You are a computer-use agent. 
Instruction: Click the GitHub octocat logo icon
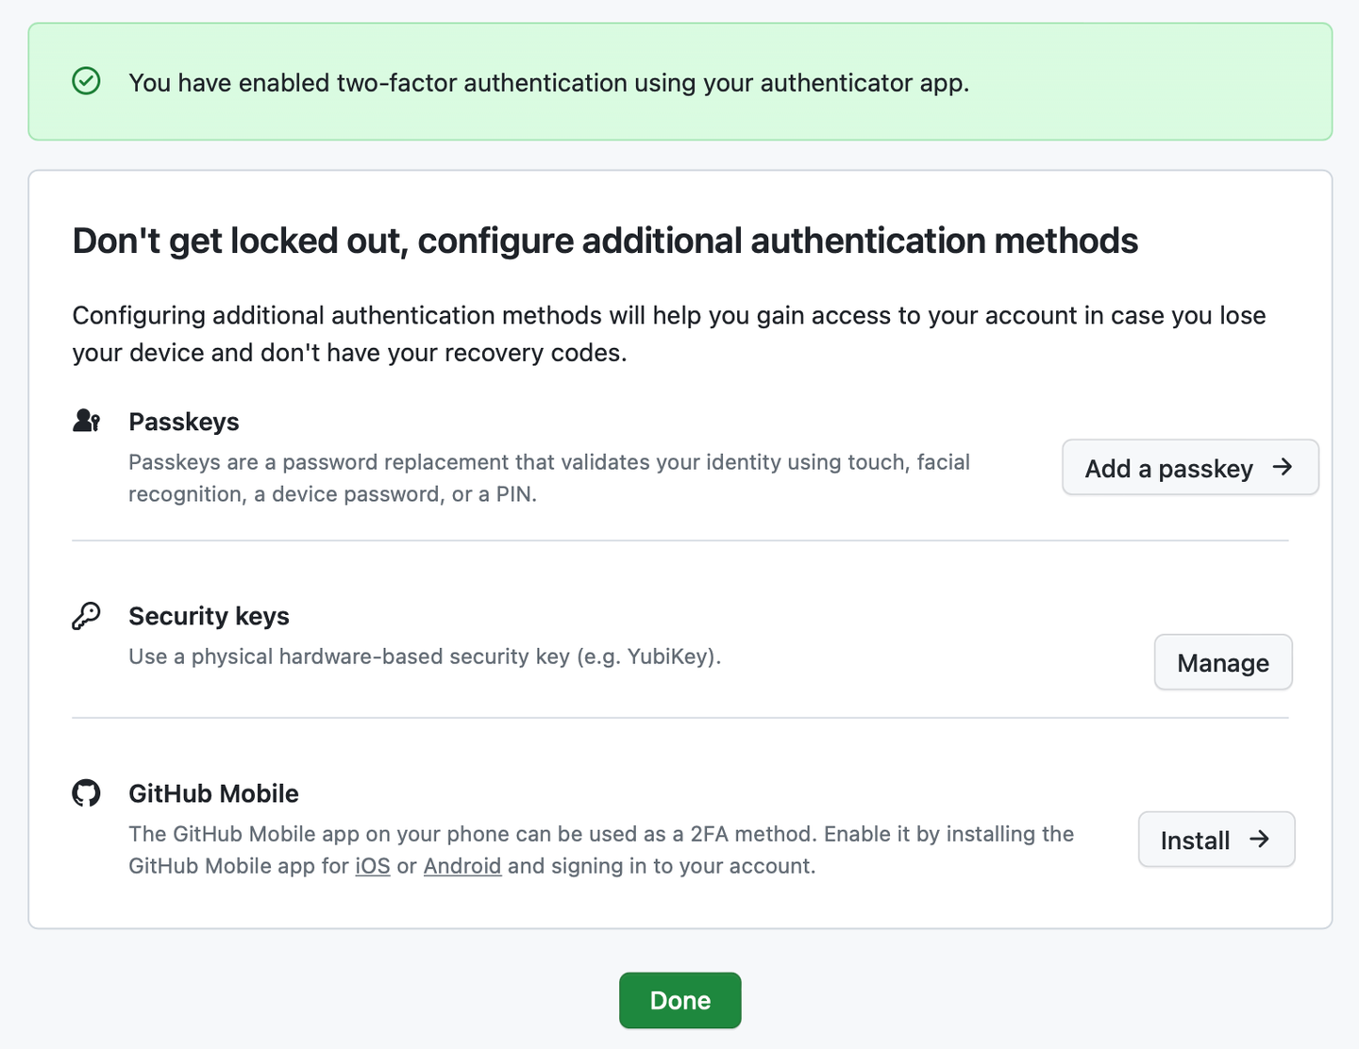(x=86, y=793)
